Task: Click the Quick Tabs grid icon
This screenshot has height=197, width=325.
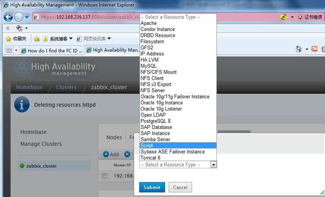Action: point(9,50)
